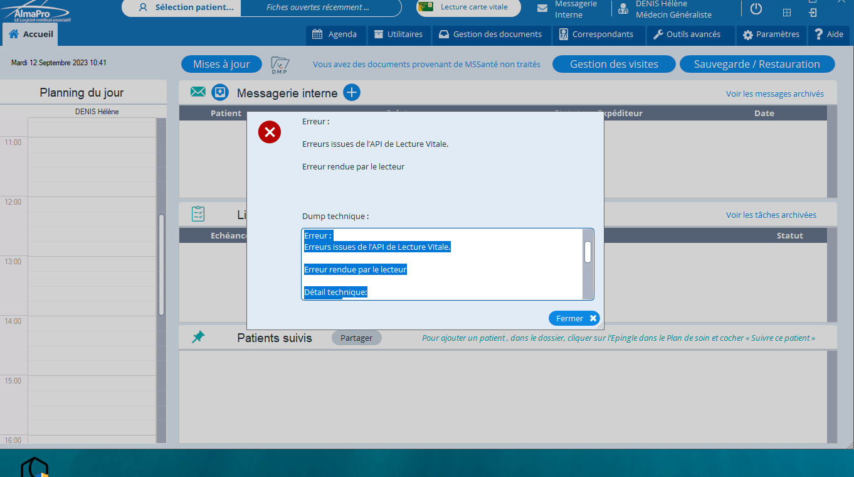Switch to the Accueil tab

click(31, 35)
